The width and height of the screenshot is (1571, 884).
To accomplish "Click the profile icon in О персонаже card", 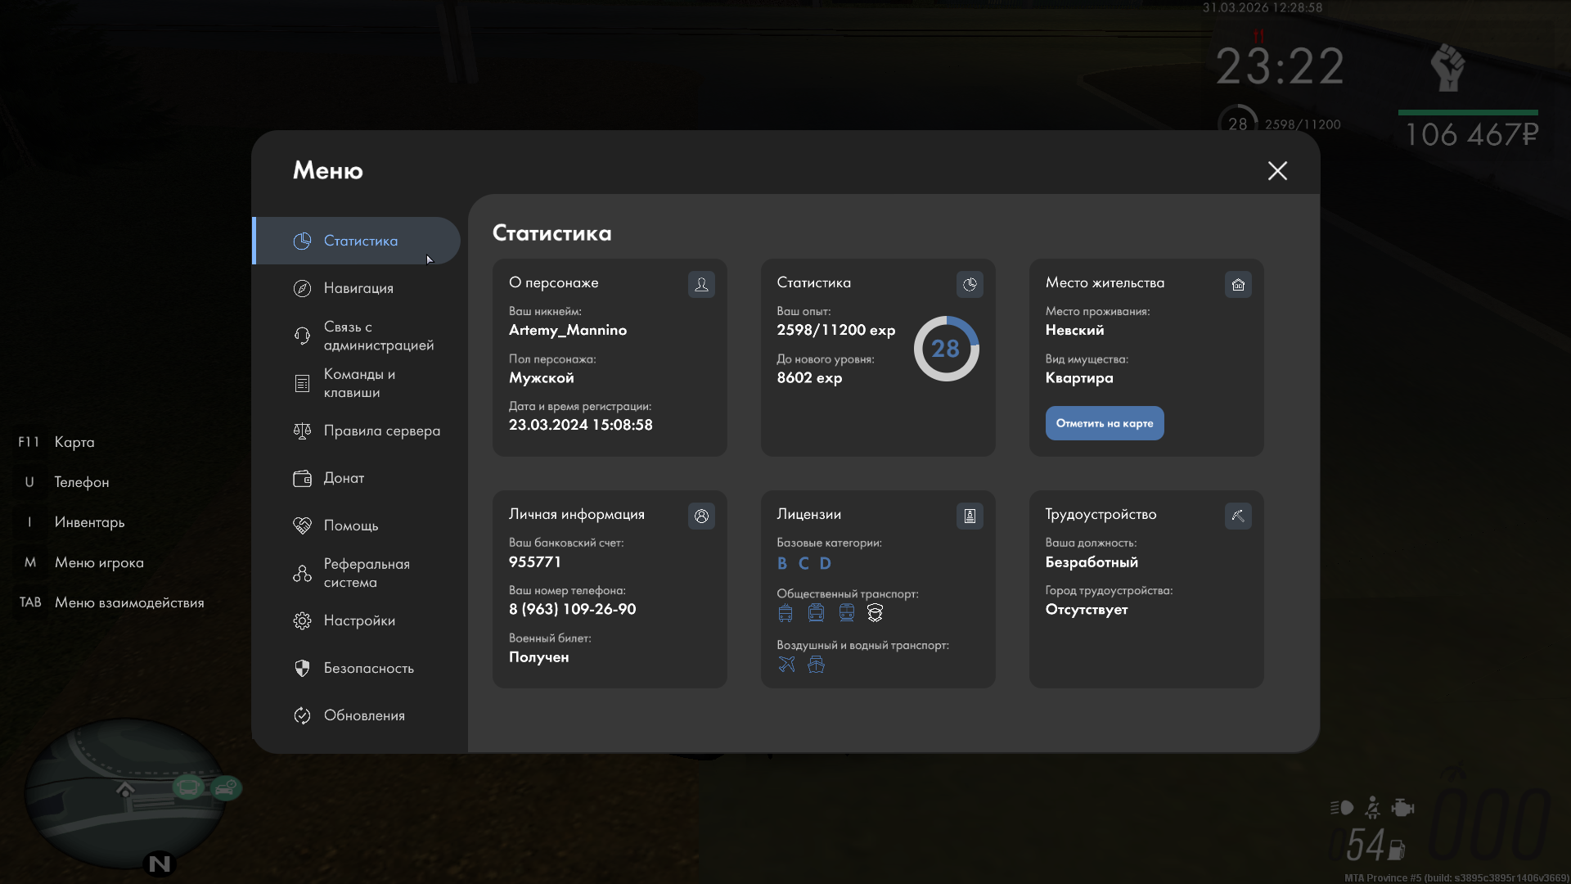I will tap(701, 284).
